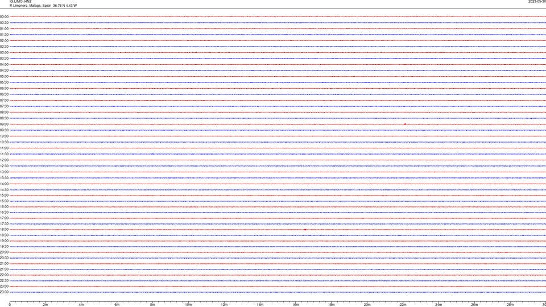Screen dimensions: 546x307
Task: Click the '06:30' time row label
Action: 4,94
